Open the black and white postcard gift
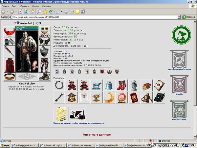This screenshot has height=148, width=197. pyautogui.click(x=77, y=114)
